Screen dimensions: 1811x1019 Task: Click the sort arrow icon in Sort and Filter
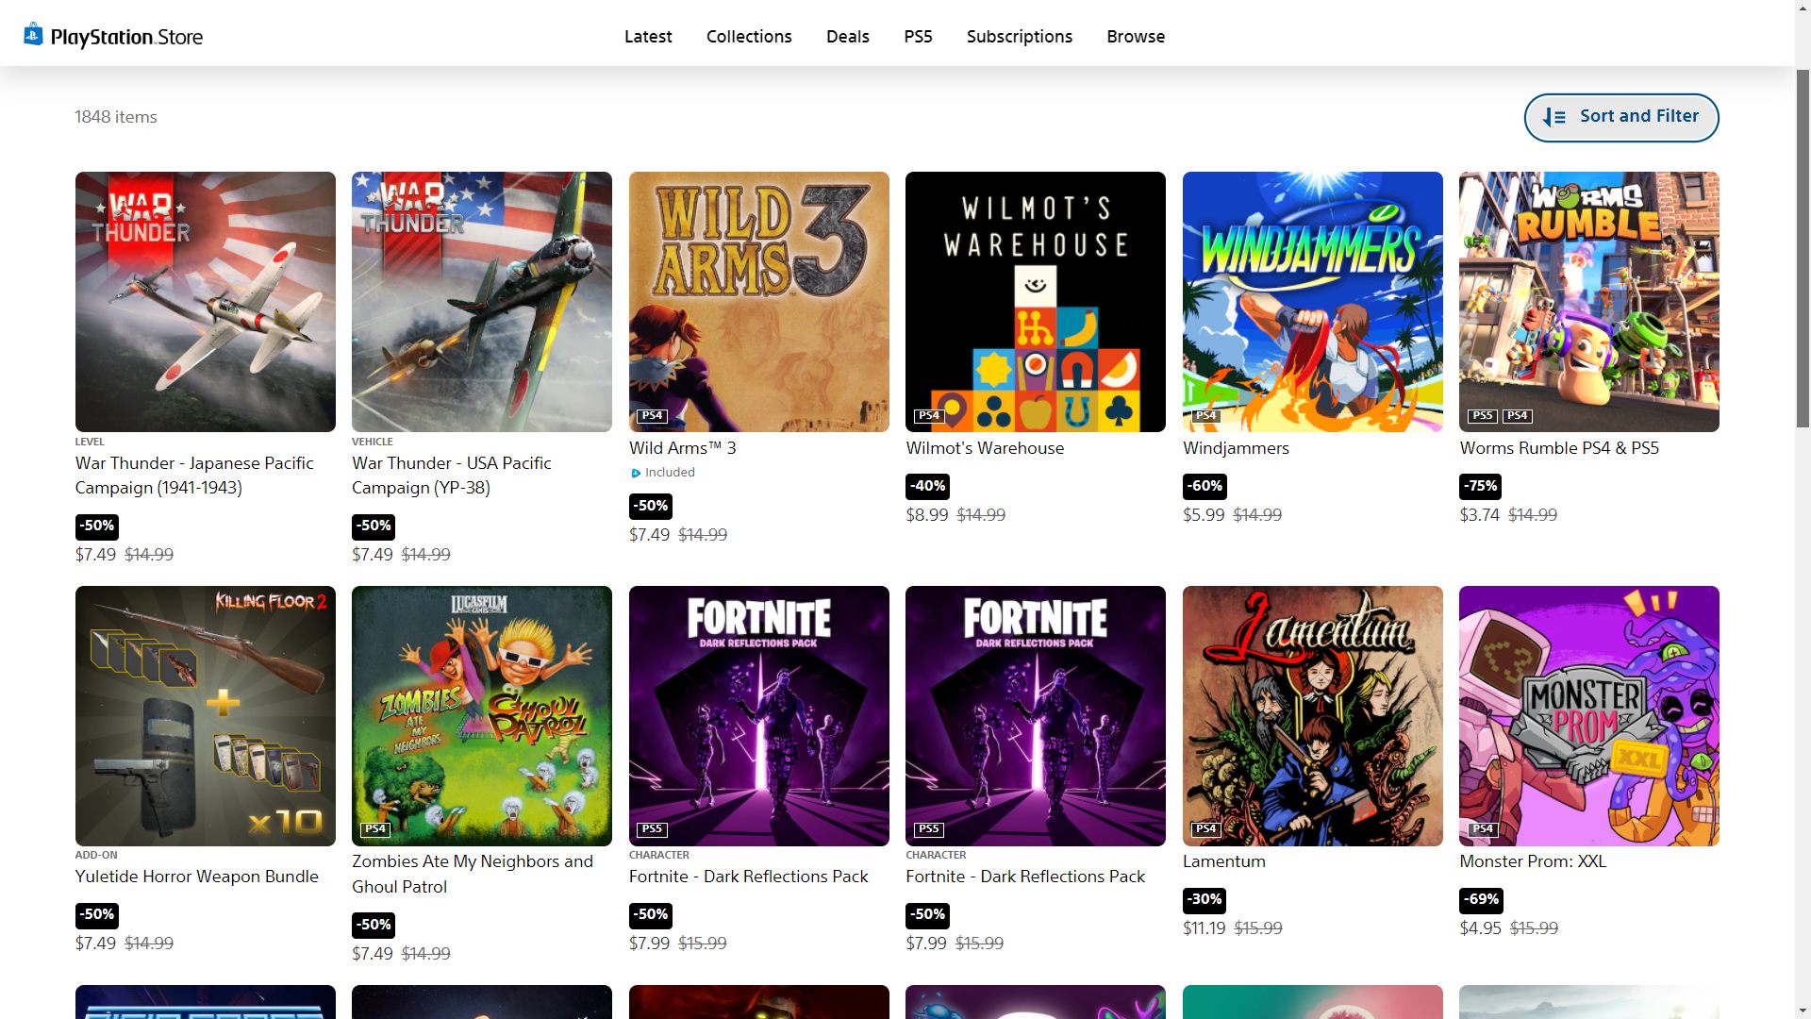(x=1553, y=117)
